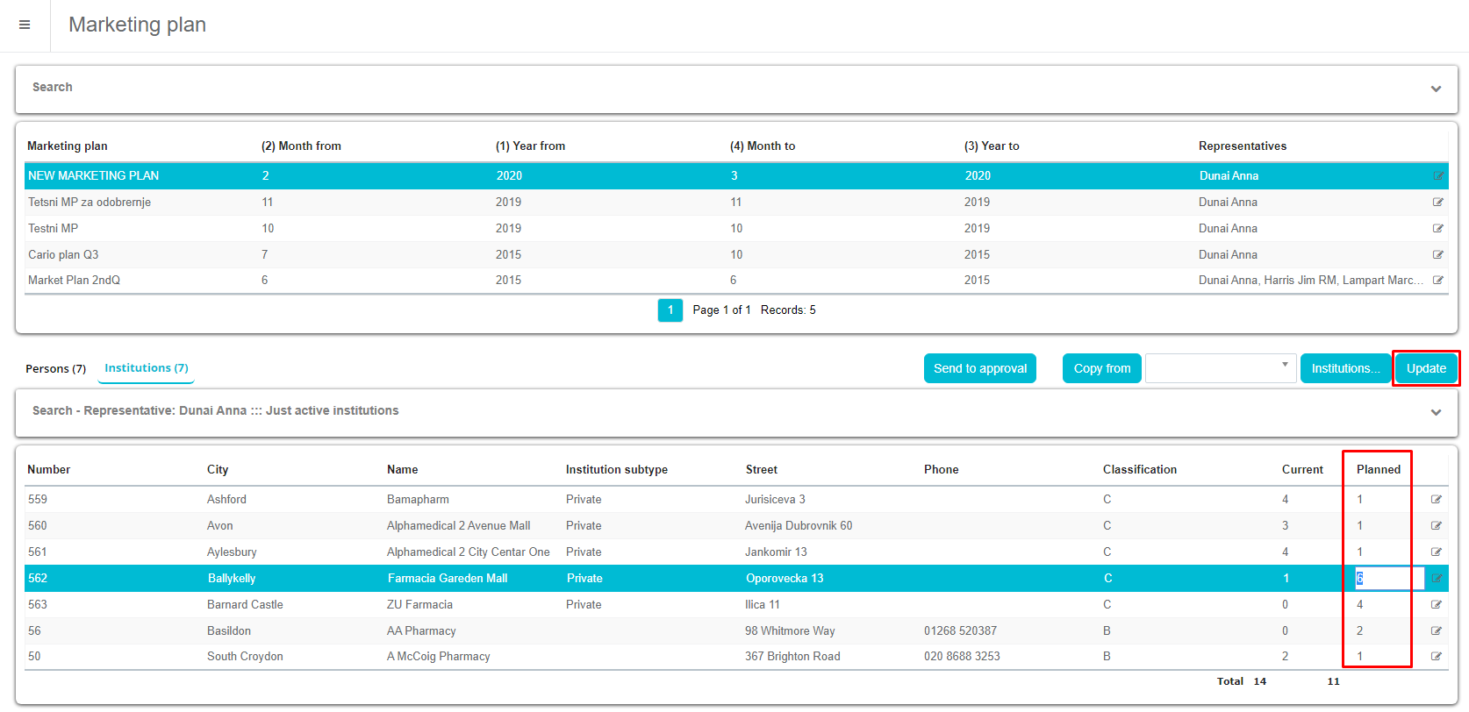Edit the ZU Farmacia institution row
Screen dimensions: 1469x712
click(x=1436, y=605)
